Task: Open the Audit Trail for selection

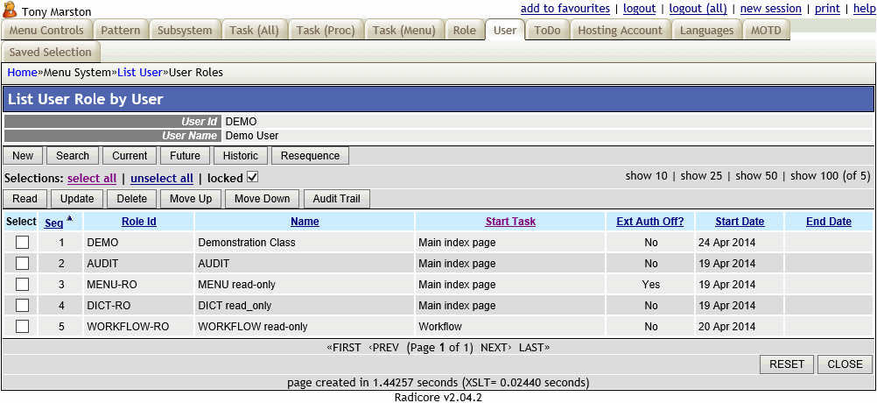Action: click(337, 199)
